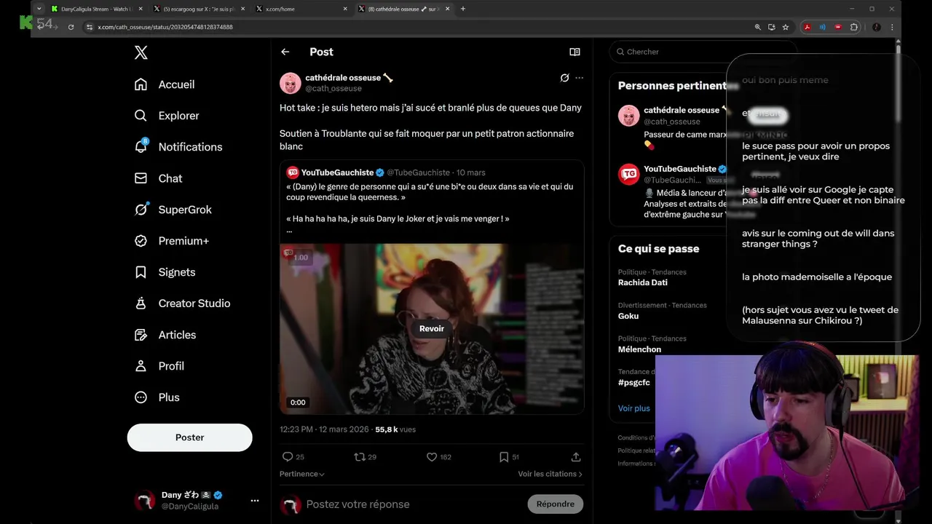Image resolution: width=932 pixels, height=524 pixels.
Task: Click the Articles icon in sidebar
Action: [141, 335]
